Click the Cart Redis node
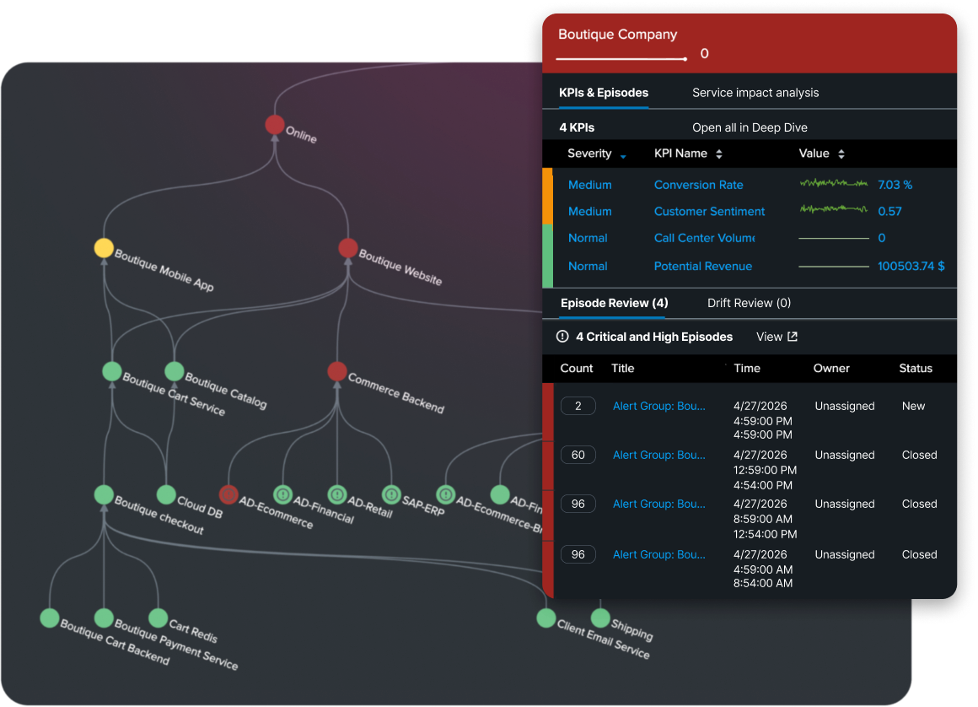 tap(158, 618)
